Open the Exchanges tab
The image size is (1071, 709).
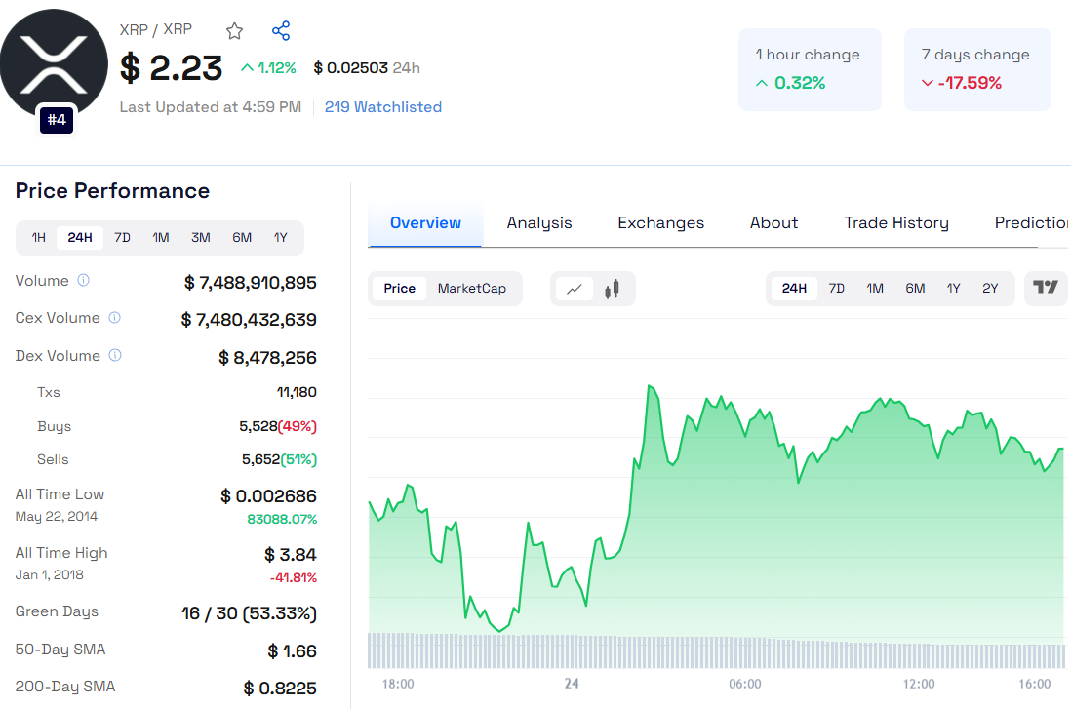pos(661,223)
